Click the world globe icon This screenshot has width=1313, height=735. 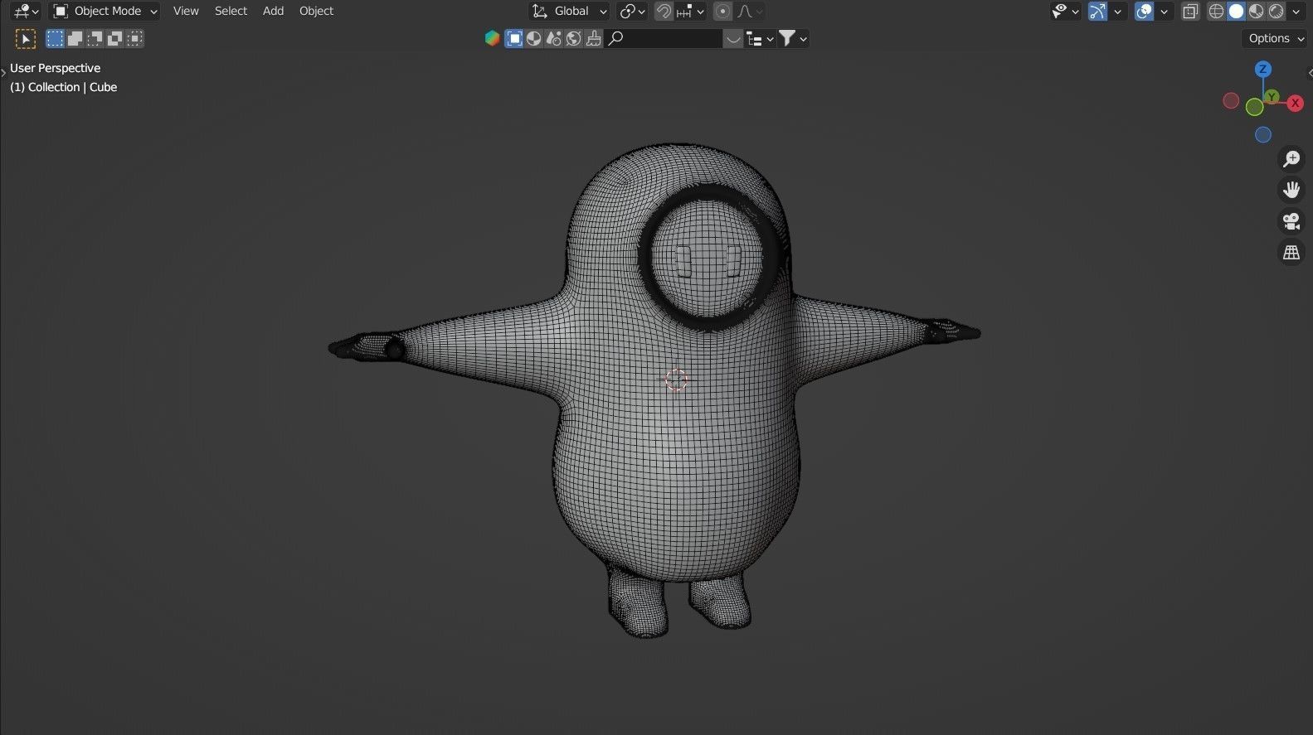pos(574,38)
